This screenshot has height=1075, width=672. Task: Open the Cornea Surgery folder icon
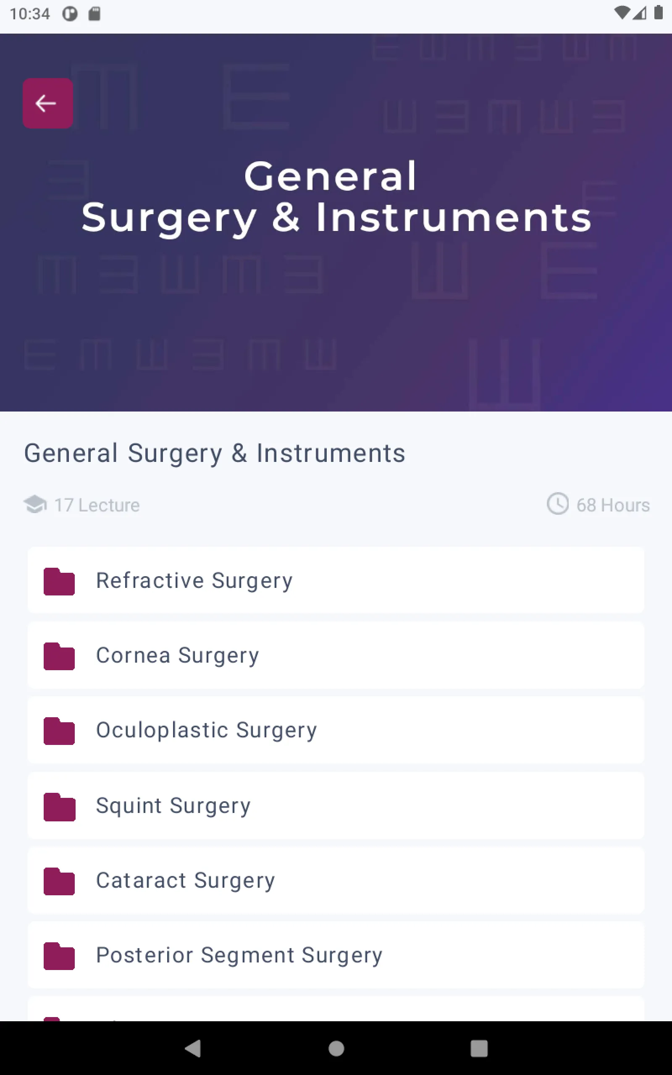pos(59,655)
